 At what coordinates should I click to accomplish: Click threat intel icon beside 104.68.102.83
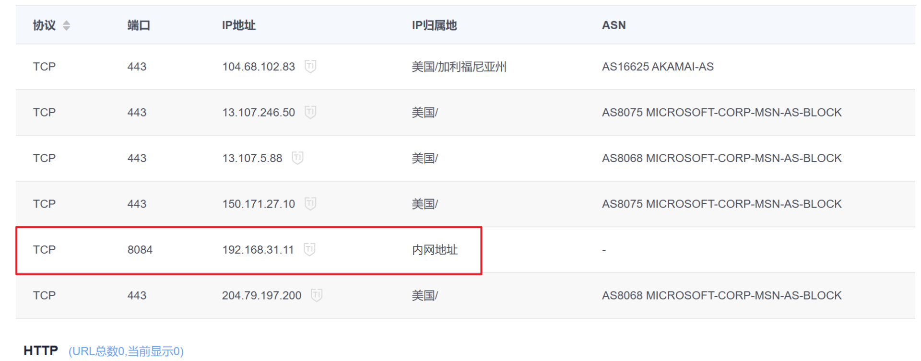(310, 66)
